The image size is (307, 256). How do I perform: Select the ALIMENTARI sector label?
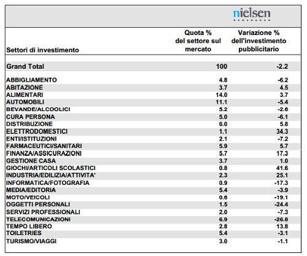click(25, 95)
